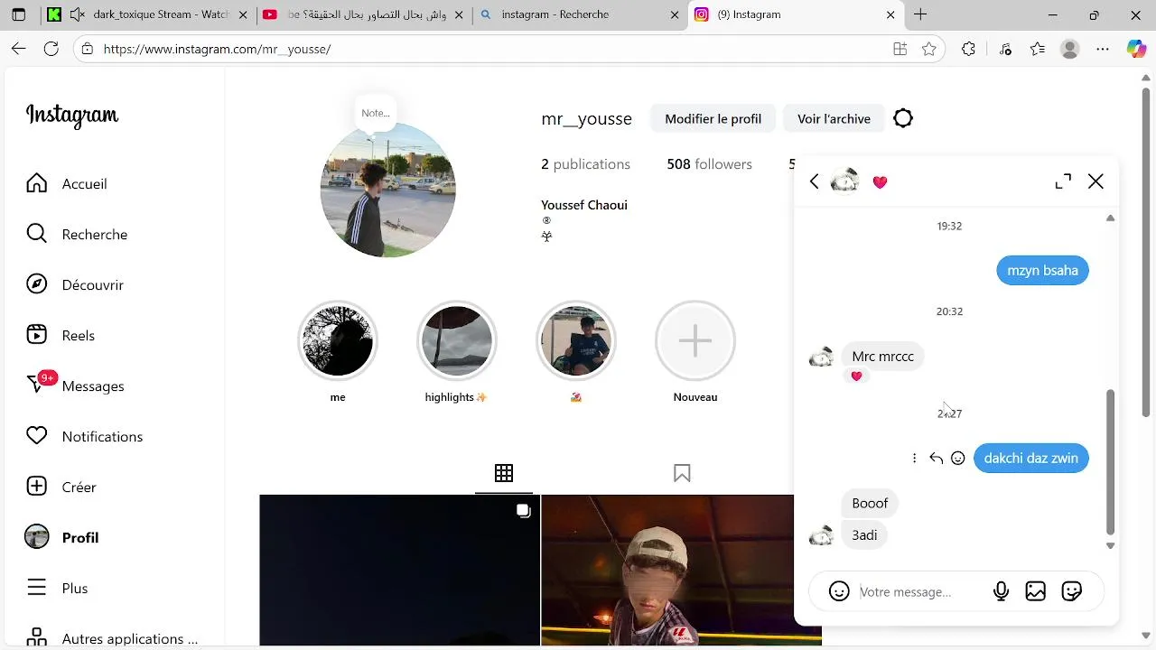Click Créer to make a new post
Screen dimensions: 1156x650
(61, 487)
